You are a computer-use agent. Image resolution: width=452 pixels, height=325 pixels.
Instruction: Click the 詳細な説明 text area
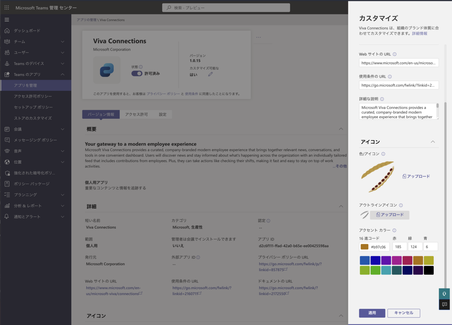[399, 112]
